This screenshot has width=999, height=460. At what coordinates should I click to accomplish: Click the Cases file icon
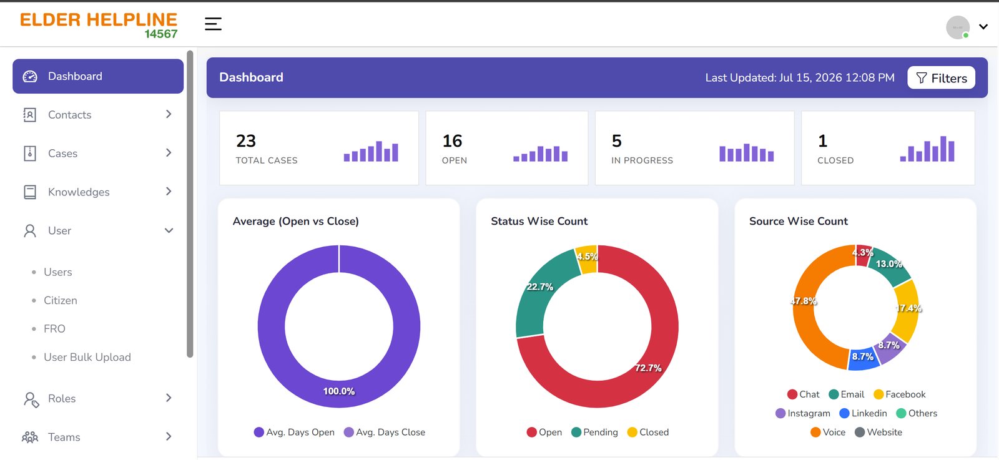click(29, 154)
